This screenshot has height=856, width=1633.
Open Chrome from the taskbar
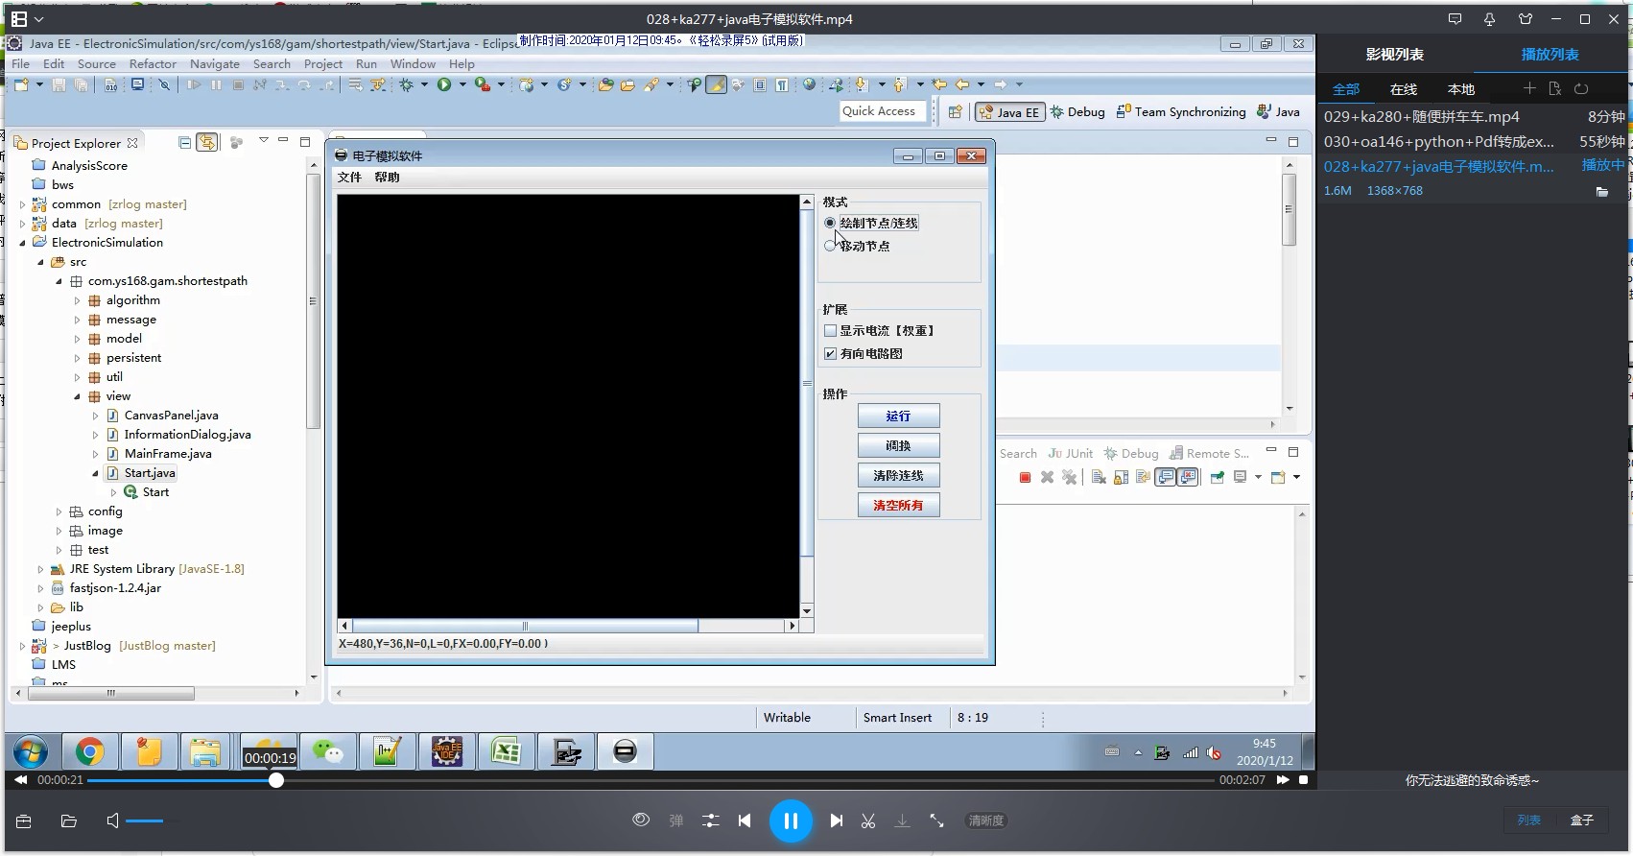click(90, 751)
